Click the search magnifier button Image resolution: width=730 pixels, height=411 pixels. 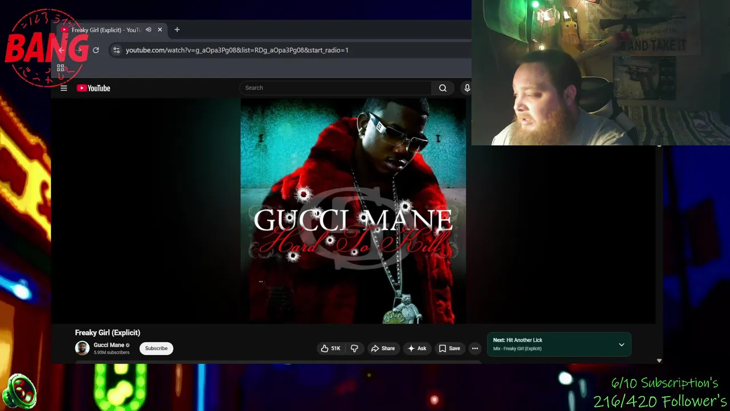pos(443,88)
